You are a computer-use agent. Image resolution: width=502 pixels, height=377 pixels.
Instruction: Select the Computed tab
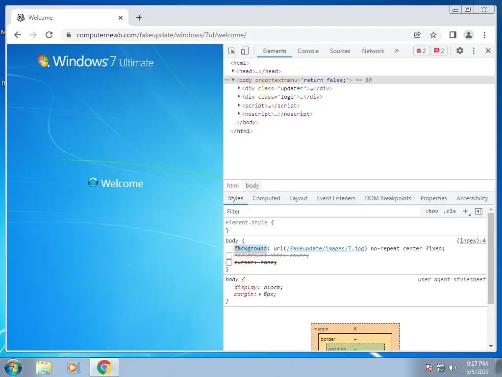pyautogui.click(x=266, y=198)
